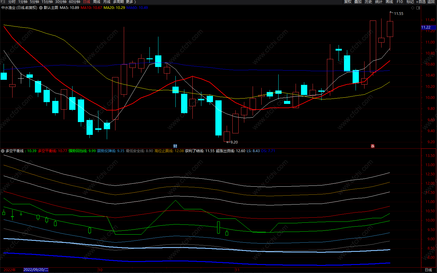Click the 最低安全线: 8.90 label
Image resolution: width=437 pixels, height=273 pixels.
pyautogui.click(x=139, y=151)
